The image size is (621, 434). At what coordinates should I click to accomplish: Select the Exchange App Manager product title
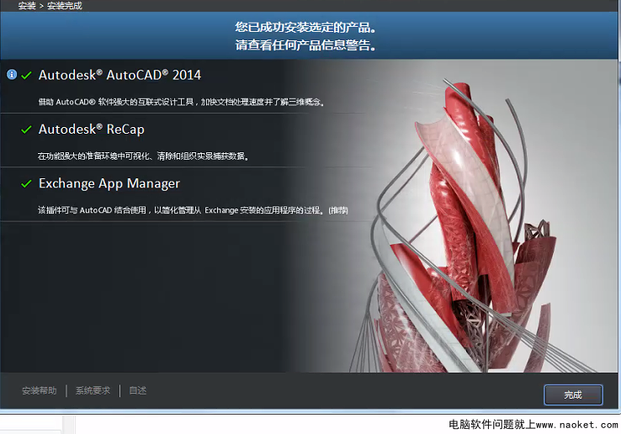[x=109, y=183]
